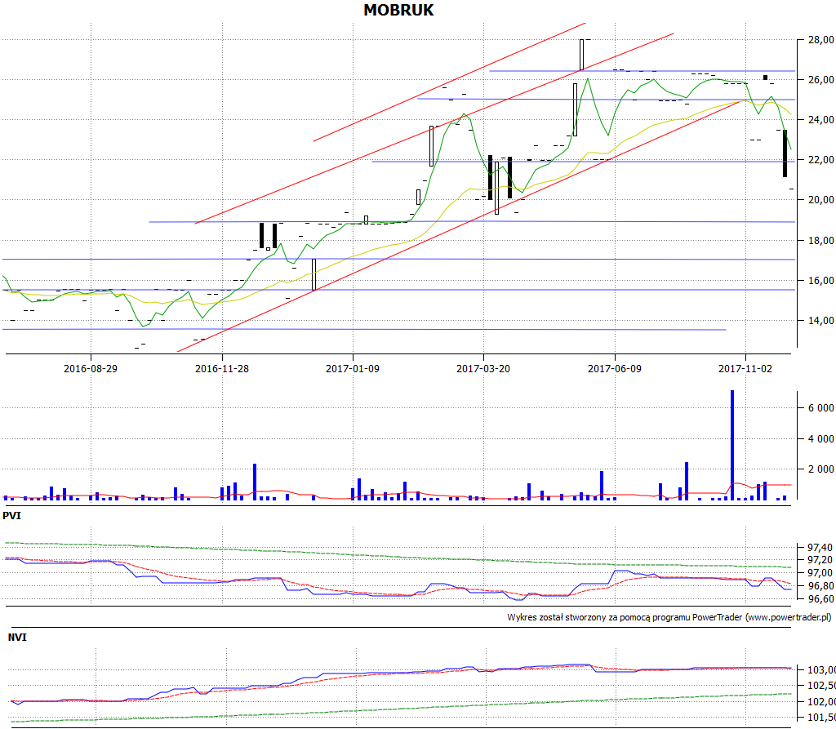836x729 pixels.
Task: Click the 16,00 price axis label
Action: 821,281
